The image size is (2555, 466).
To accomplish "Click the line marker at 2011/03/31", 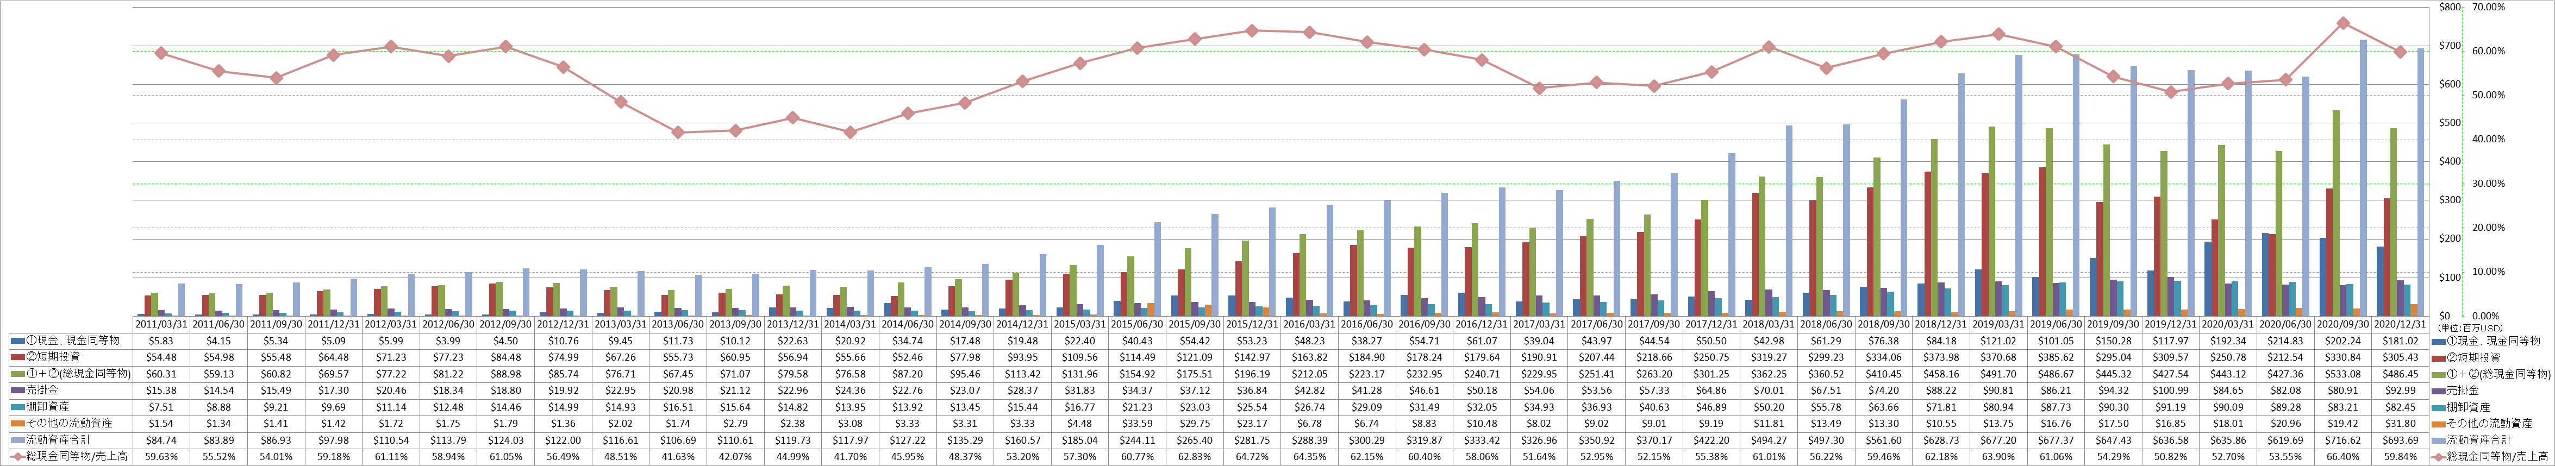I will click(161, 53).
